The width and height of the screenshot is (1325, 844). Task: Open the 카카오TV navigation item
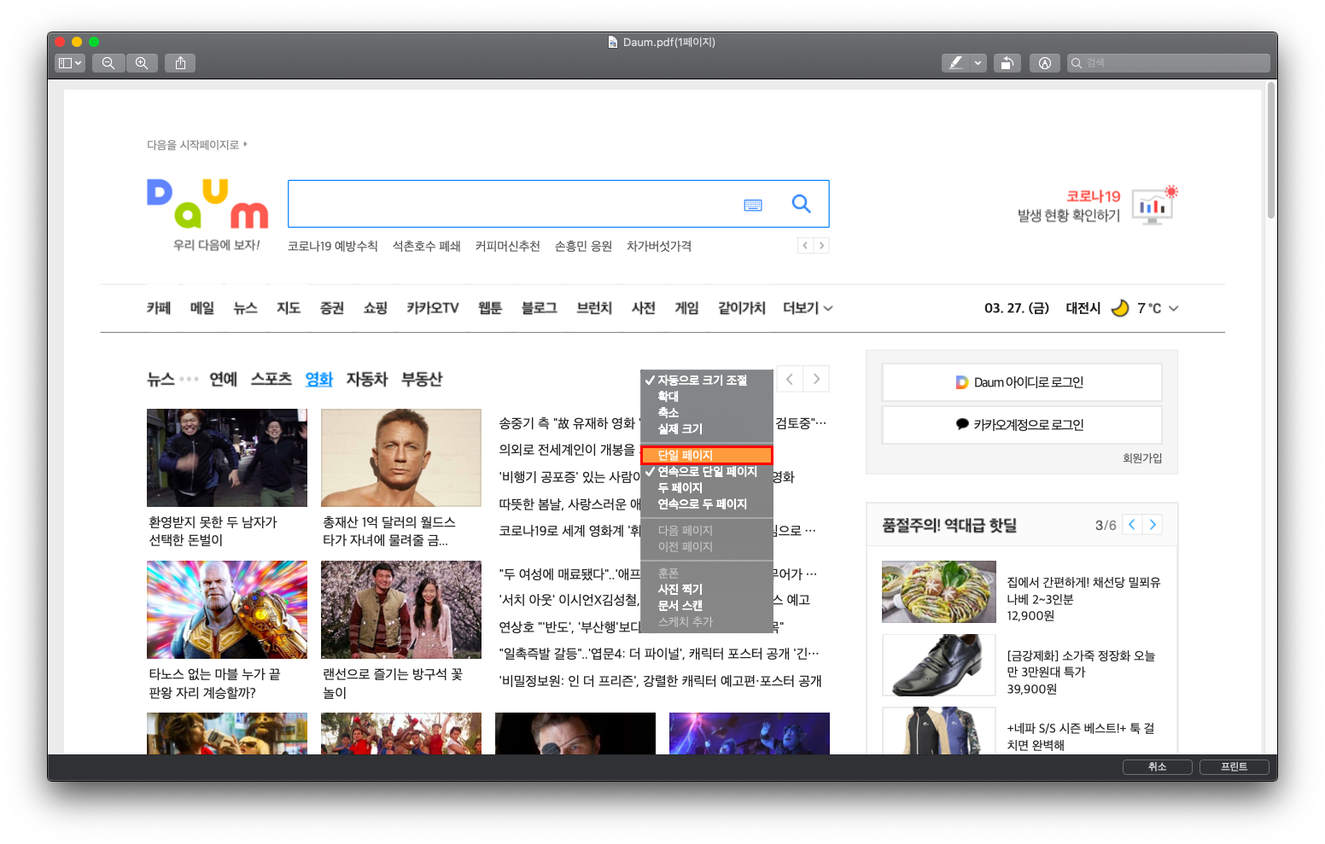[433, 308]
